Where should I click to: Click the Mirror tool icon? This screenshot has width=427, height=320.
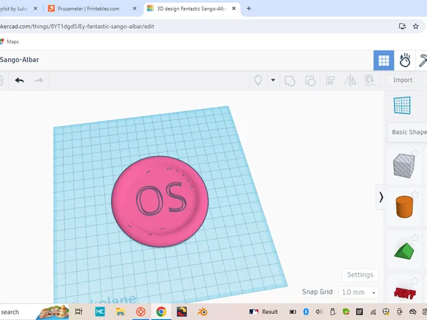pyautogui.click(x=350, y=81)
